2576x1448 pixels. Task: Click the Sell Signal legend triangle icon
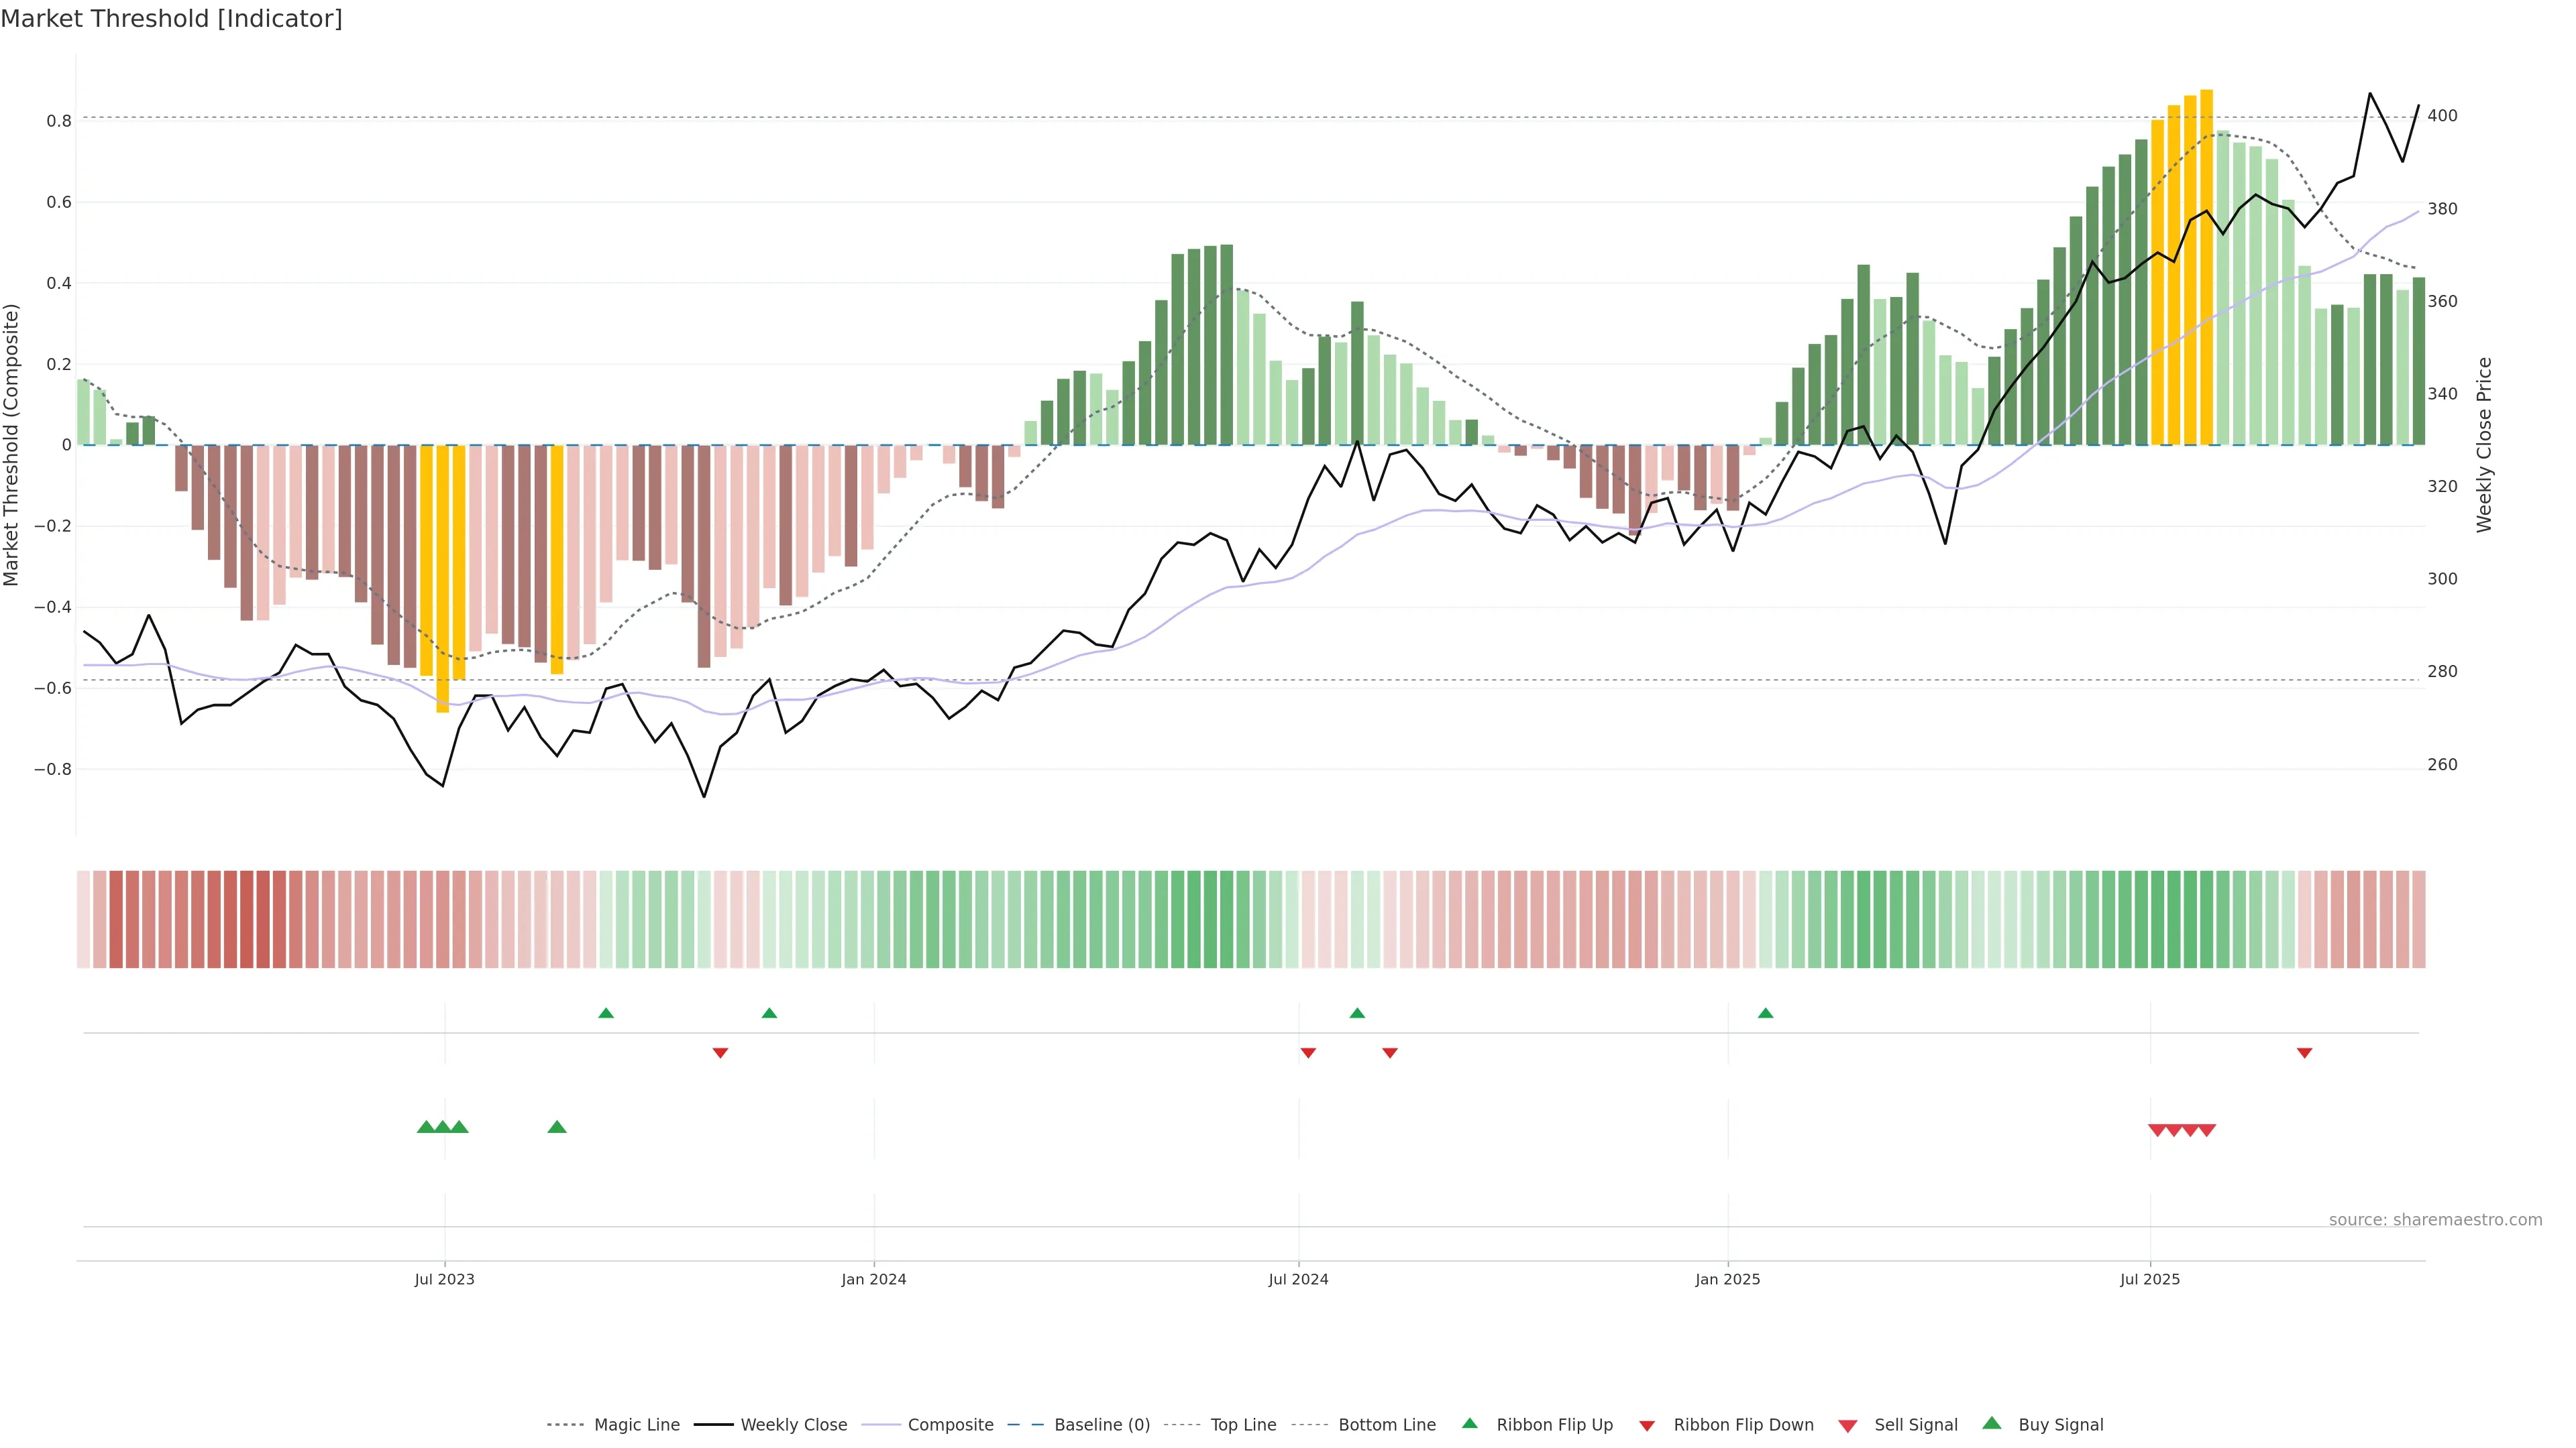coord(1848,1426)
